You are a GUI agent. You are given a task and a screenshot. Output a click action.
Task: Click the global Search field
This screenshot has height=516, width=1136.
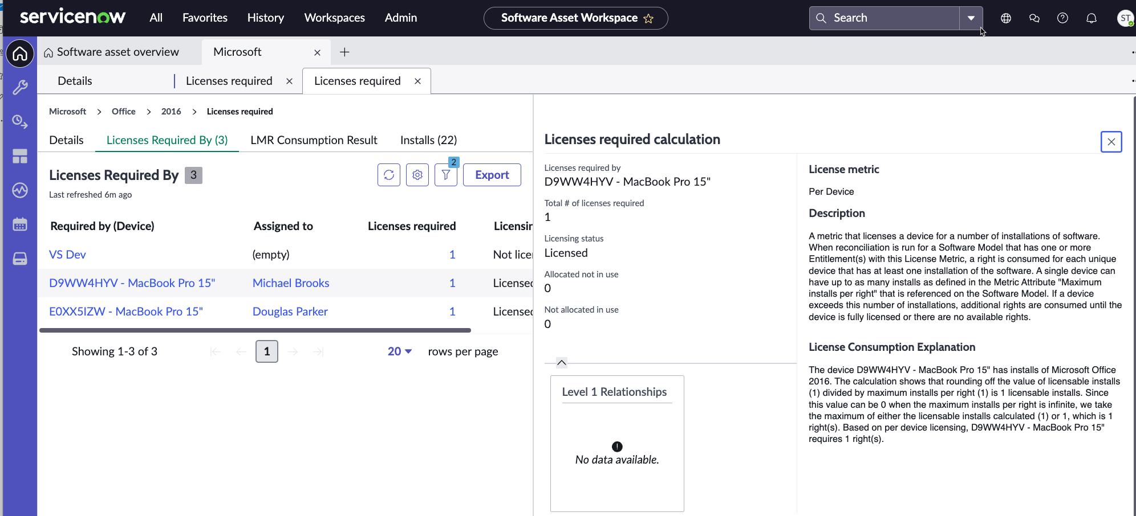point(885,18)
